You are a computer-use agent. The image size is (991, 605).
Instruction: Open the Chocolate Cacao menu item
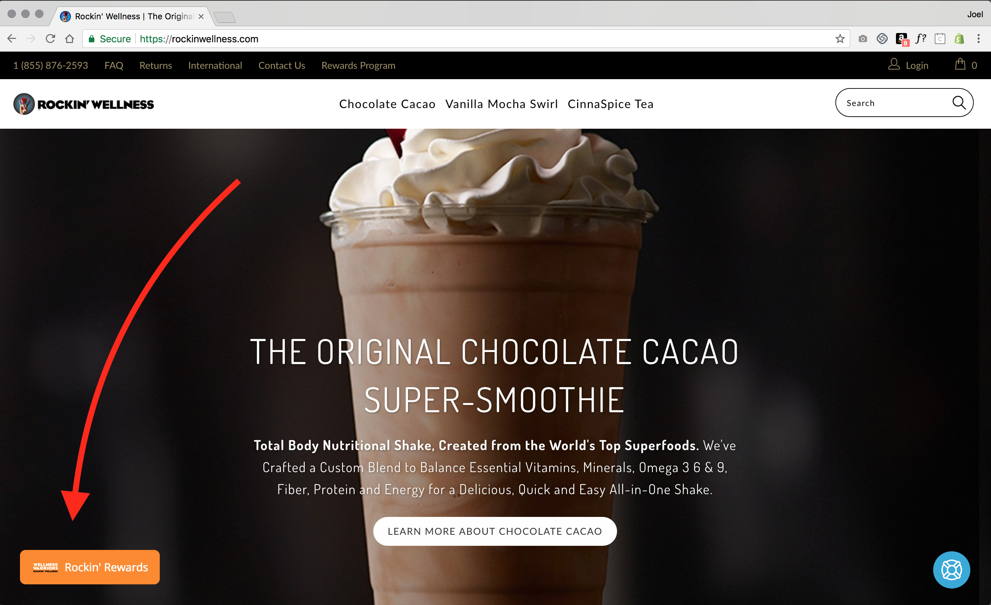(387, 104)
